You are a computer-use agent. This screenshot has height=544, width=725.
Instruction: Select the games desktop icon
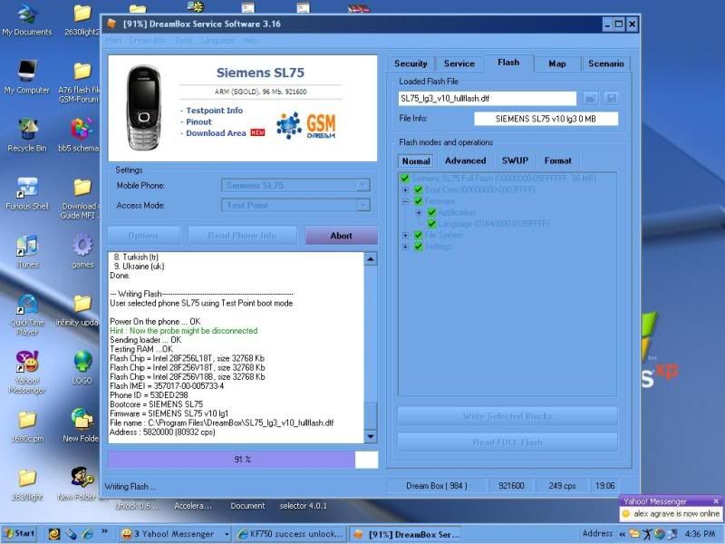click(82, 252)
